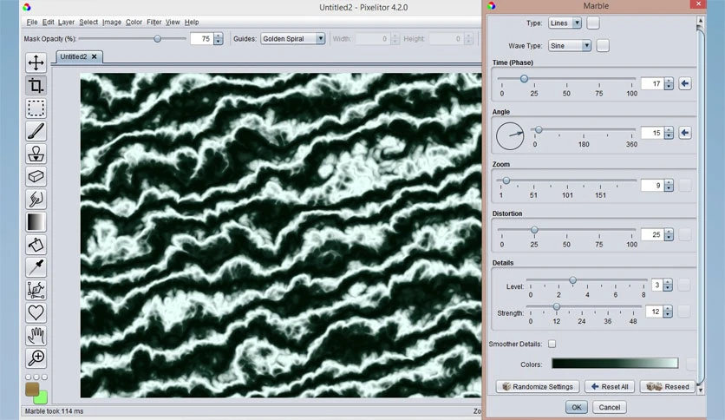Screen dimensions: 725x420
Task: Select the Eraser tool
Action: coord(36,176)
